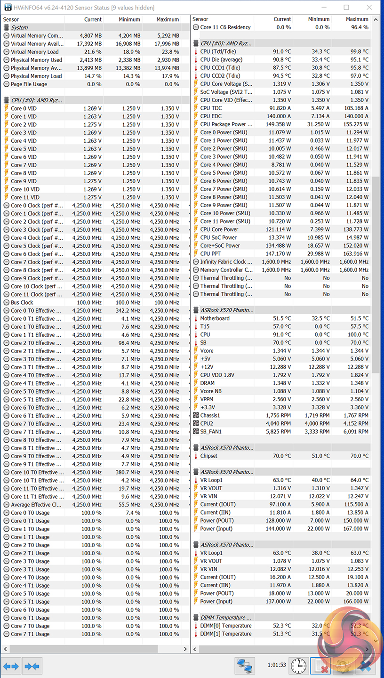Click the Sensor column header in left pane

32,19
